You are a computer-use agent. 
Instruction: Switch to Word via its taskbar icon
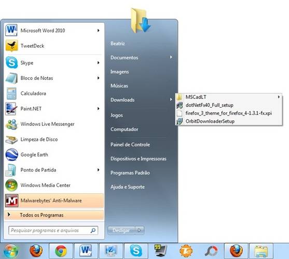tap(86, 251)
